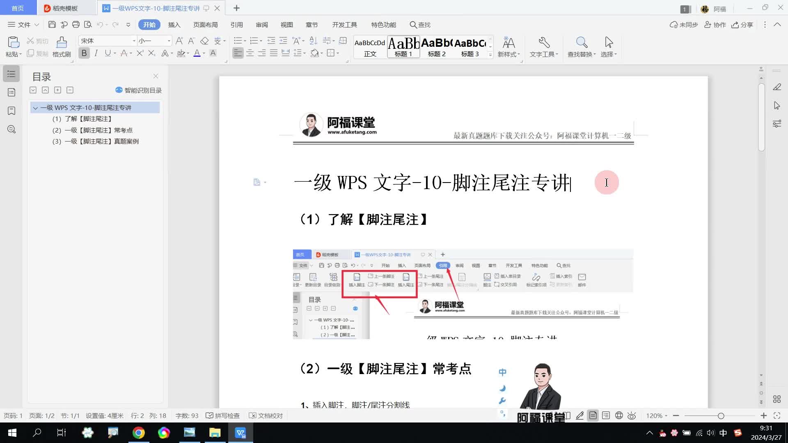Open the Text Tools (文字工具) wrench icon
Screen dimensions: 788x443
(544, 43)
